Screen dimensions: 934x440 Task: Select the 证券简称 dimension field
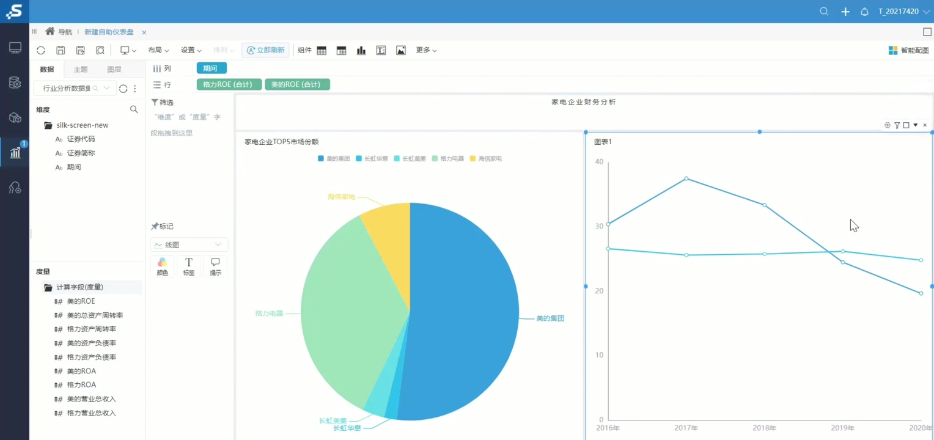click(81, 153)
